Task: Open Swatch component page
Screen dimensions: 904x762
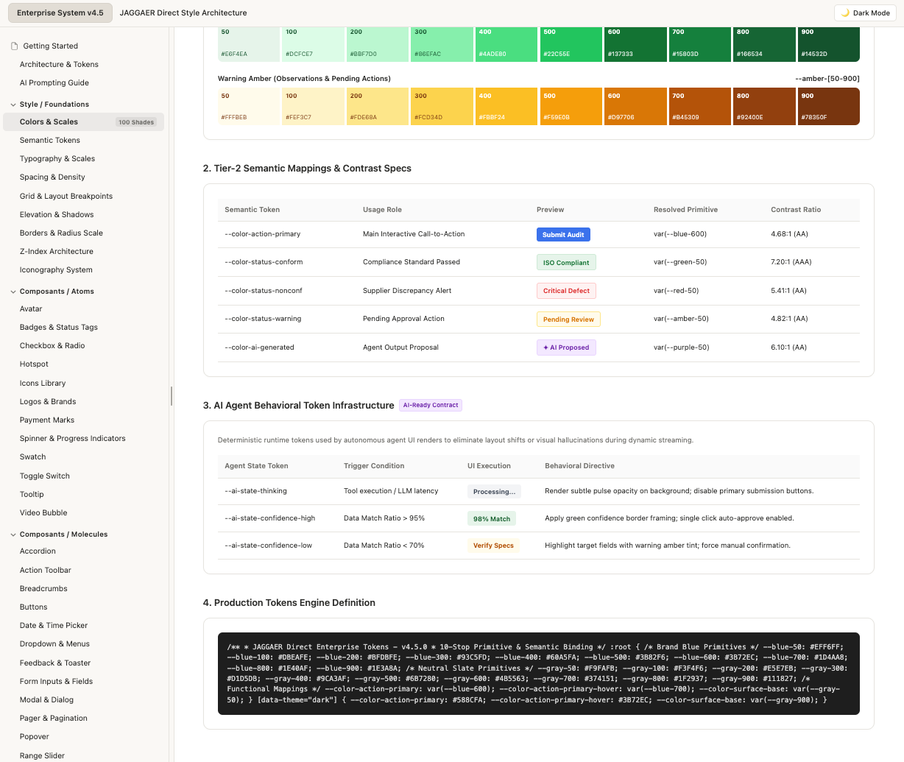Action: (x=33, y=456)
